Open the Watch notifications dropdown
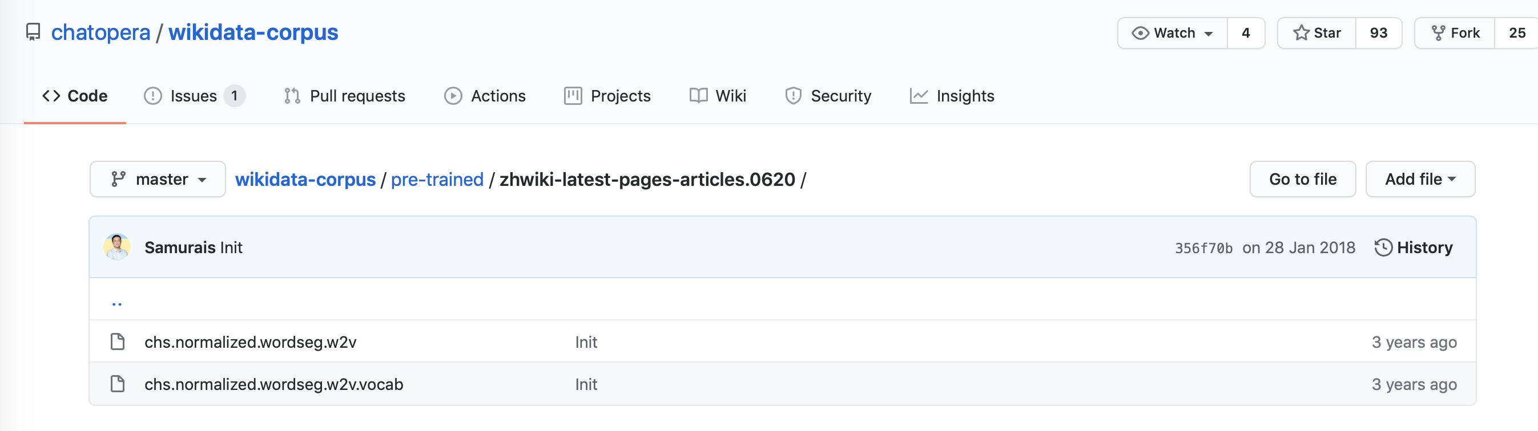Screen dimensions: 1538x431 tap(1173, 33)
